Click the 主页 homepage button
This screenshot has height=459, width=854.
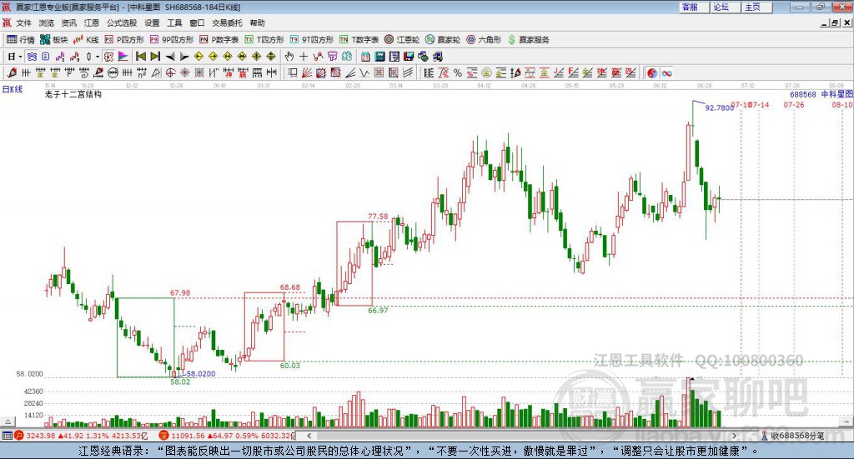pos(757,7)
